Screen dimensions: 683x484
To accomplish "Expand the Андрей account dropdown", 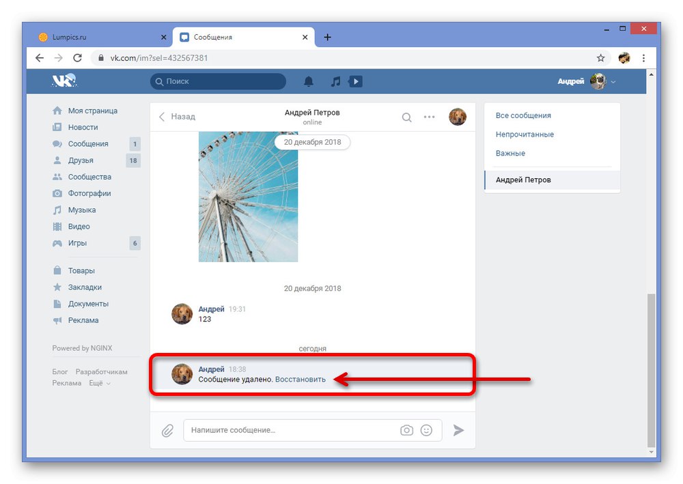I will click(613, 82).
